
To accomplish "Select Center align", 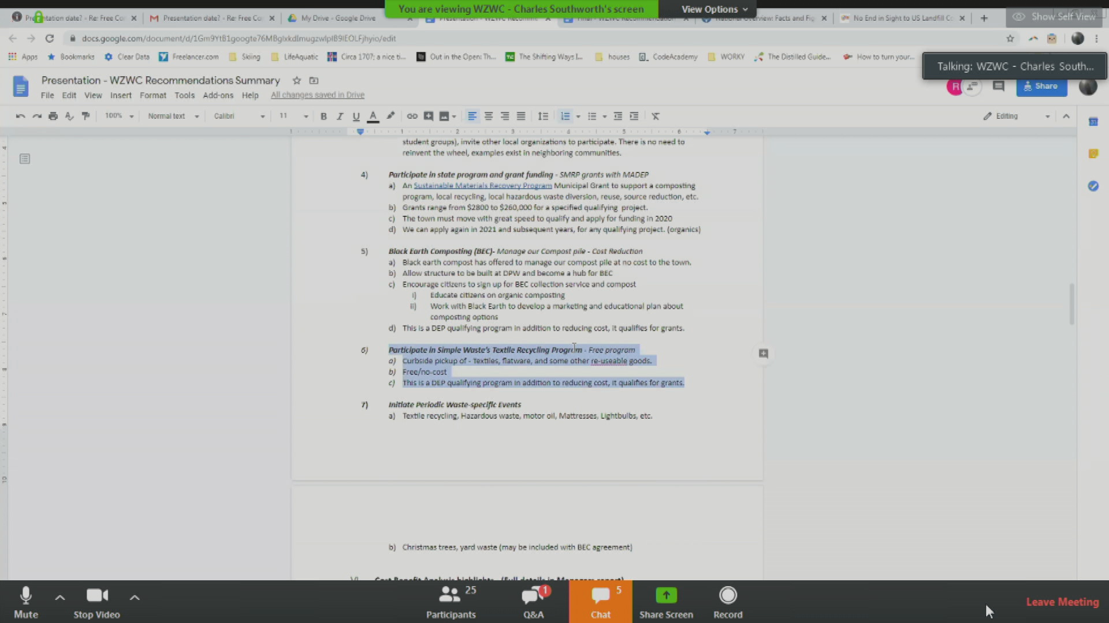I will [x=489, y=116].
